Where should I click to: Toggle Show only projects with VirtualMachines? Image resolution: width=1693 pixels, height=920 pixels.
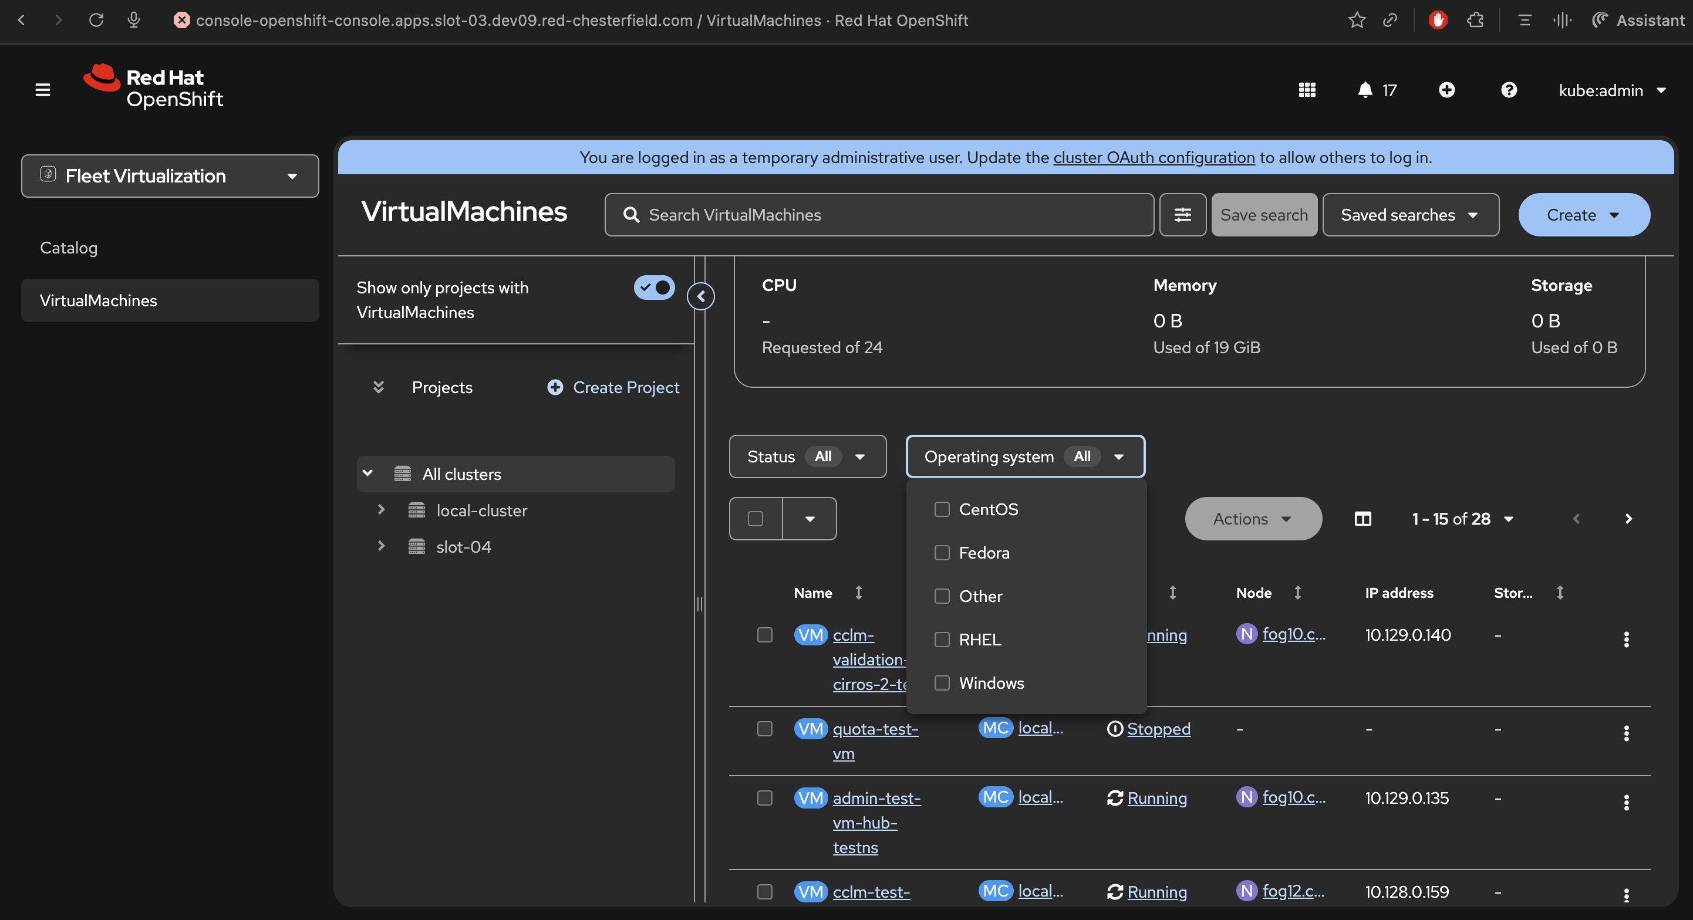[x=654, y=287]
